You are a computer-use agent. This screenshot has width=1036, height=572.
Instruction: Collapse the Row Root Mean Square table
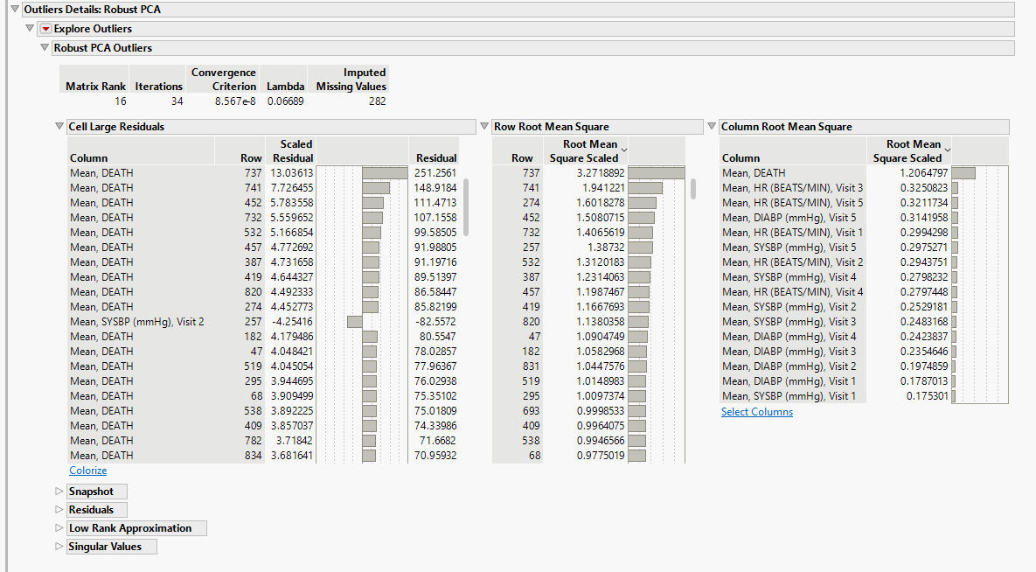(x=485, y=127)
